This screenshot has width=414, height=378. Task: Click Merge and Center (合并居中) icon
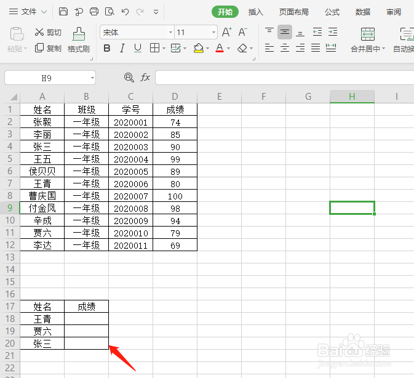click(367, 34)
